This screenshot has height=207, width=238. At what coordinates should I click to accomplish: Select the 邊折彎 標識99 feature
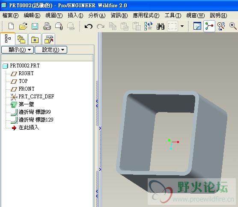31,112
